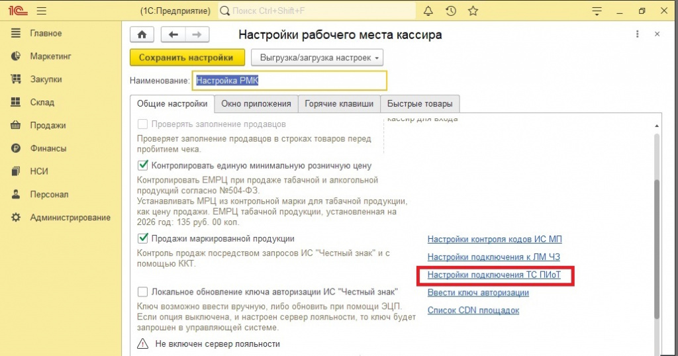This screenshot has height=356, width=678.
Task: Close the cashier settings form
Action: (657, 34)
